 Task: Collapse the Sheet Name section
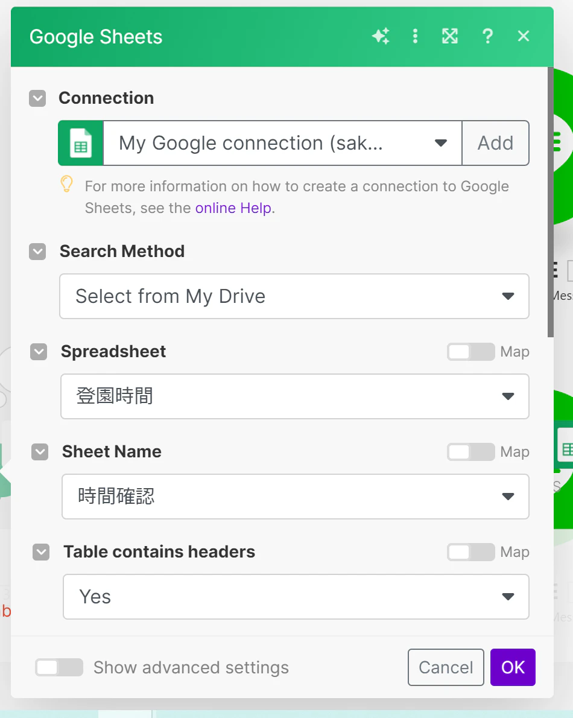coord(40,452)
